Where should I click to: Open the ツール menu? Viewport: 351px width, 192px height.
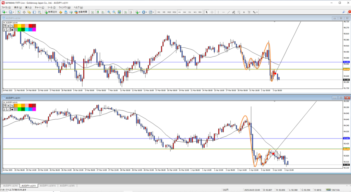[x=51, y=8]
